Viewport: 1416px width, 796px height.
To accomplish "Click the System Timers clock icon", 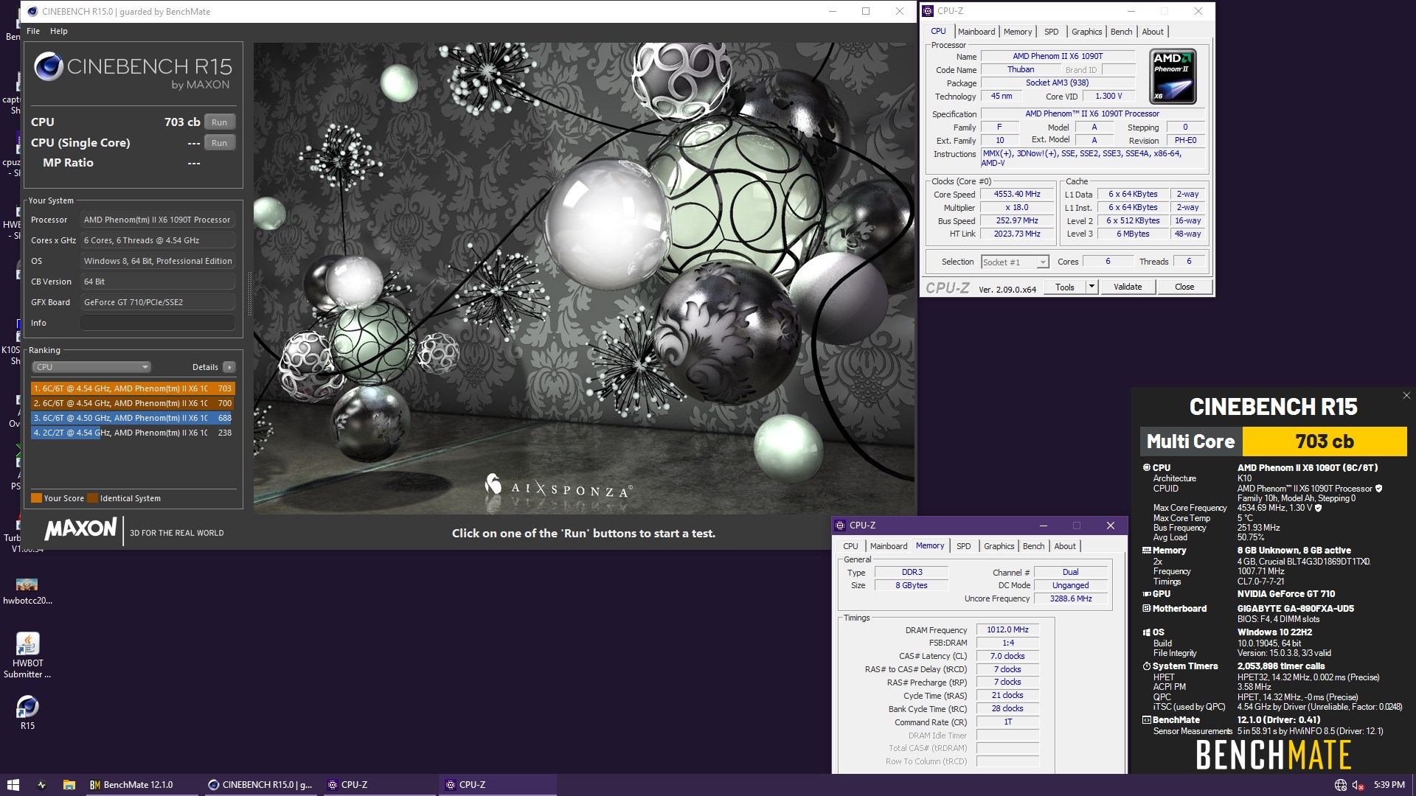I will pos(1147,666).
